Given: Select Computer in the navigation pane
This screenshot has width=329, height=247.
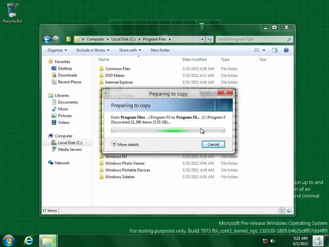Looking at the screenshot, I should point(64,136).
